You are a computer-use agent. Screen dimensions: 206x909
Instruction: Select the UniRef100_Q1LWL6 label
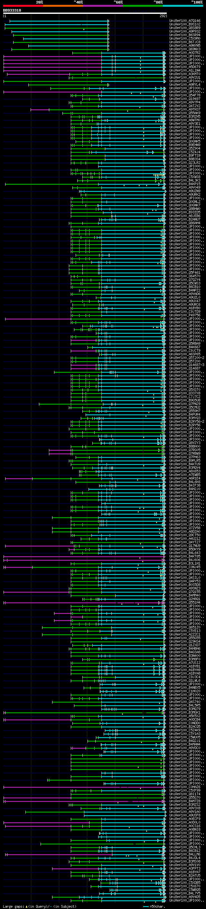point(185,680)
